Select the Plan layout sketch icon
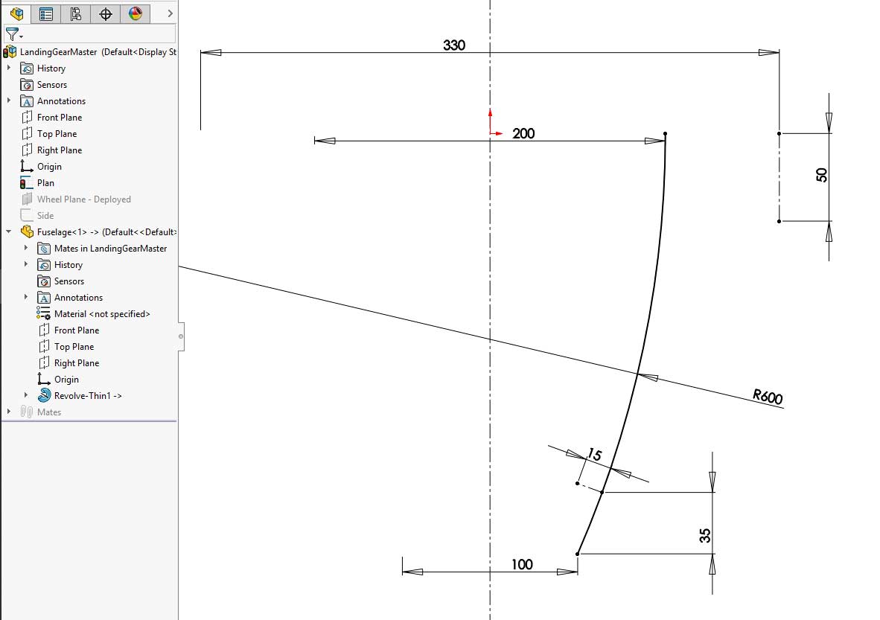 tap(26, 183)
